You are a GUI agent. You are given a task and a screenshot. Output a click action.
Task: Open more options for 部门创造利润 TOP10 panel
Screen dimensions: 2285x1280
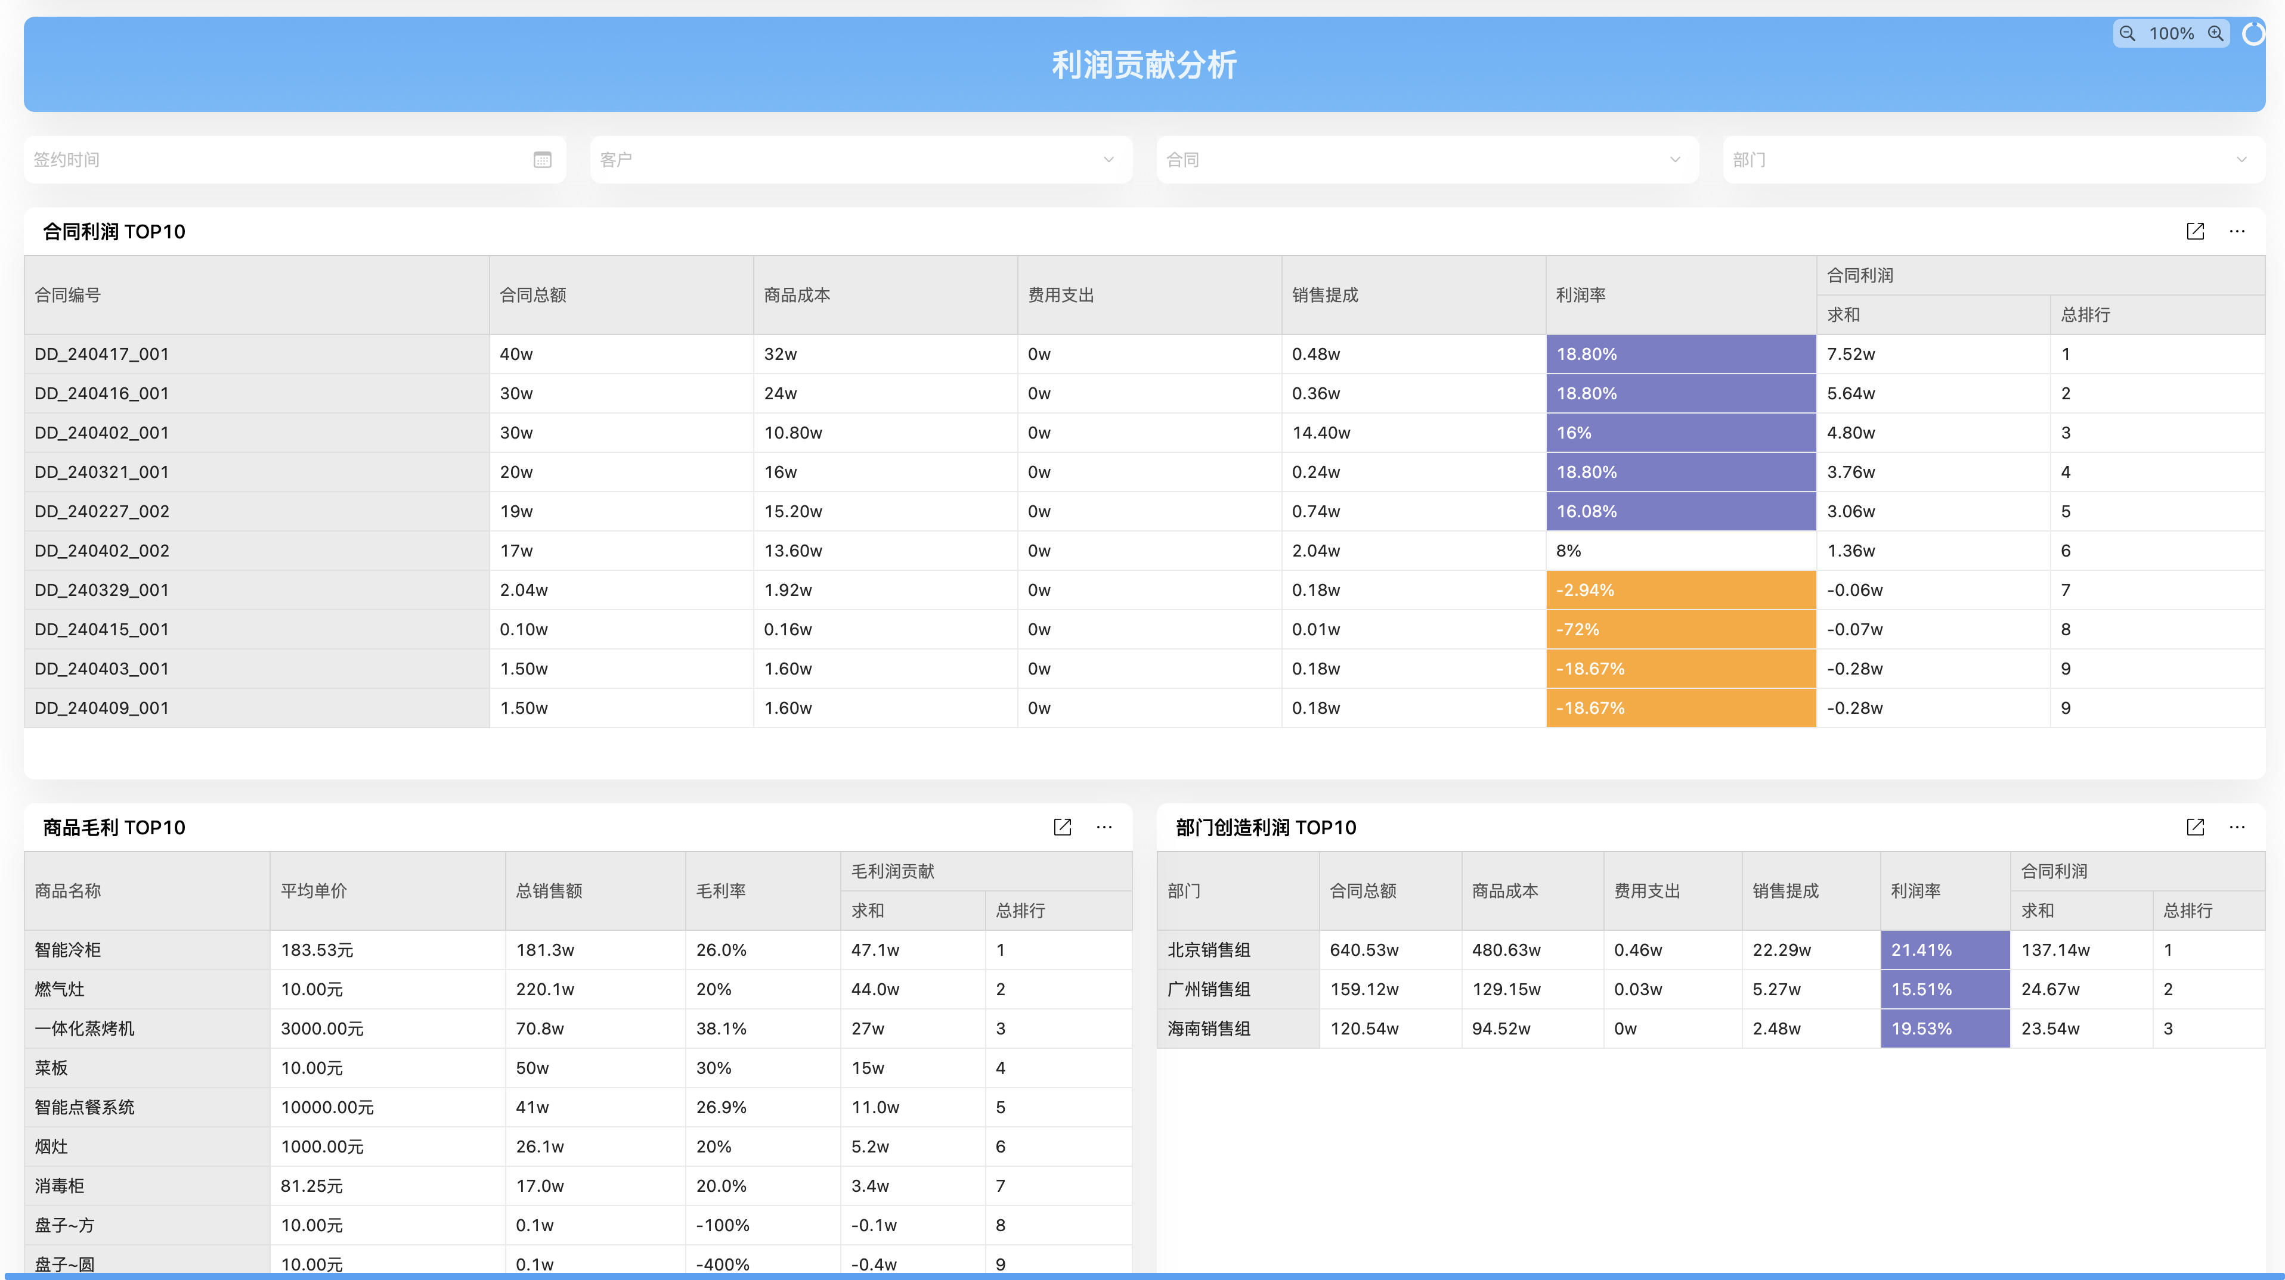click(x=2237, y=827)
